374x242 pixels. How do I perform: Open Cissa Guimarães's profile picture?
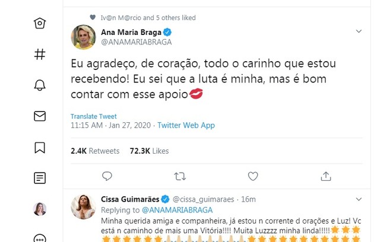tap(83, 206)
